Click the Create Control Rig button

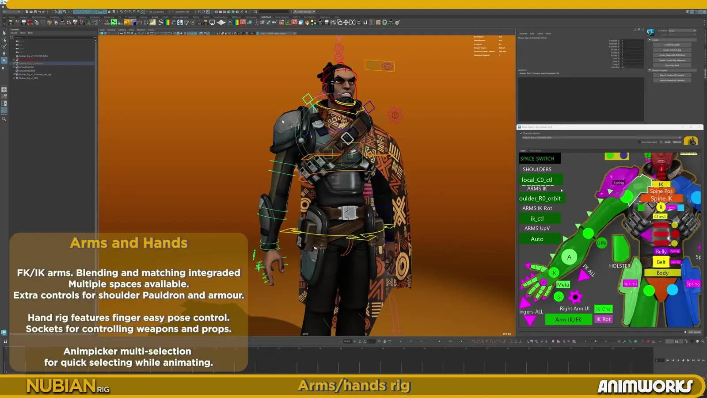tap(672, 50)
